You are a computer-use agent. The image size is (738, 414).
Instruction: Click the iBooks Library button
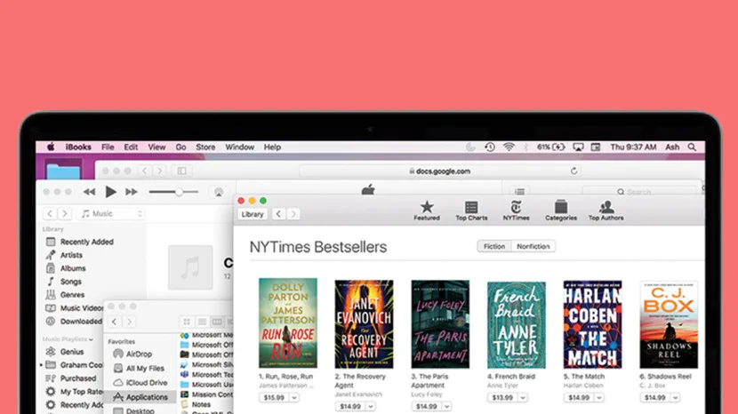(253, 214)
